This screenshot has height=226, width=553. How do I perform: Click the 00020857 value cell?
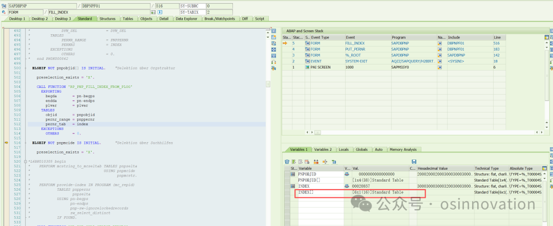pyautogui.click(x=380, y=186)
